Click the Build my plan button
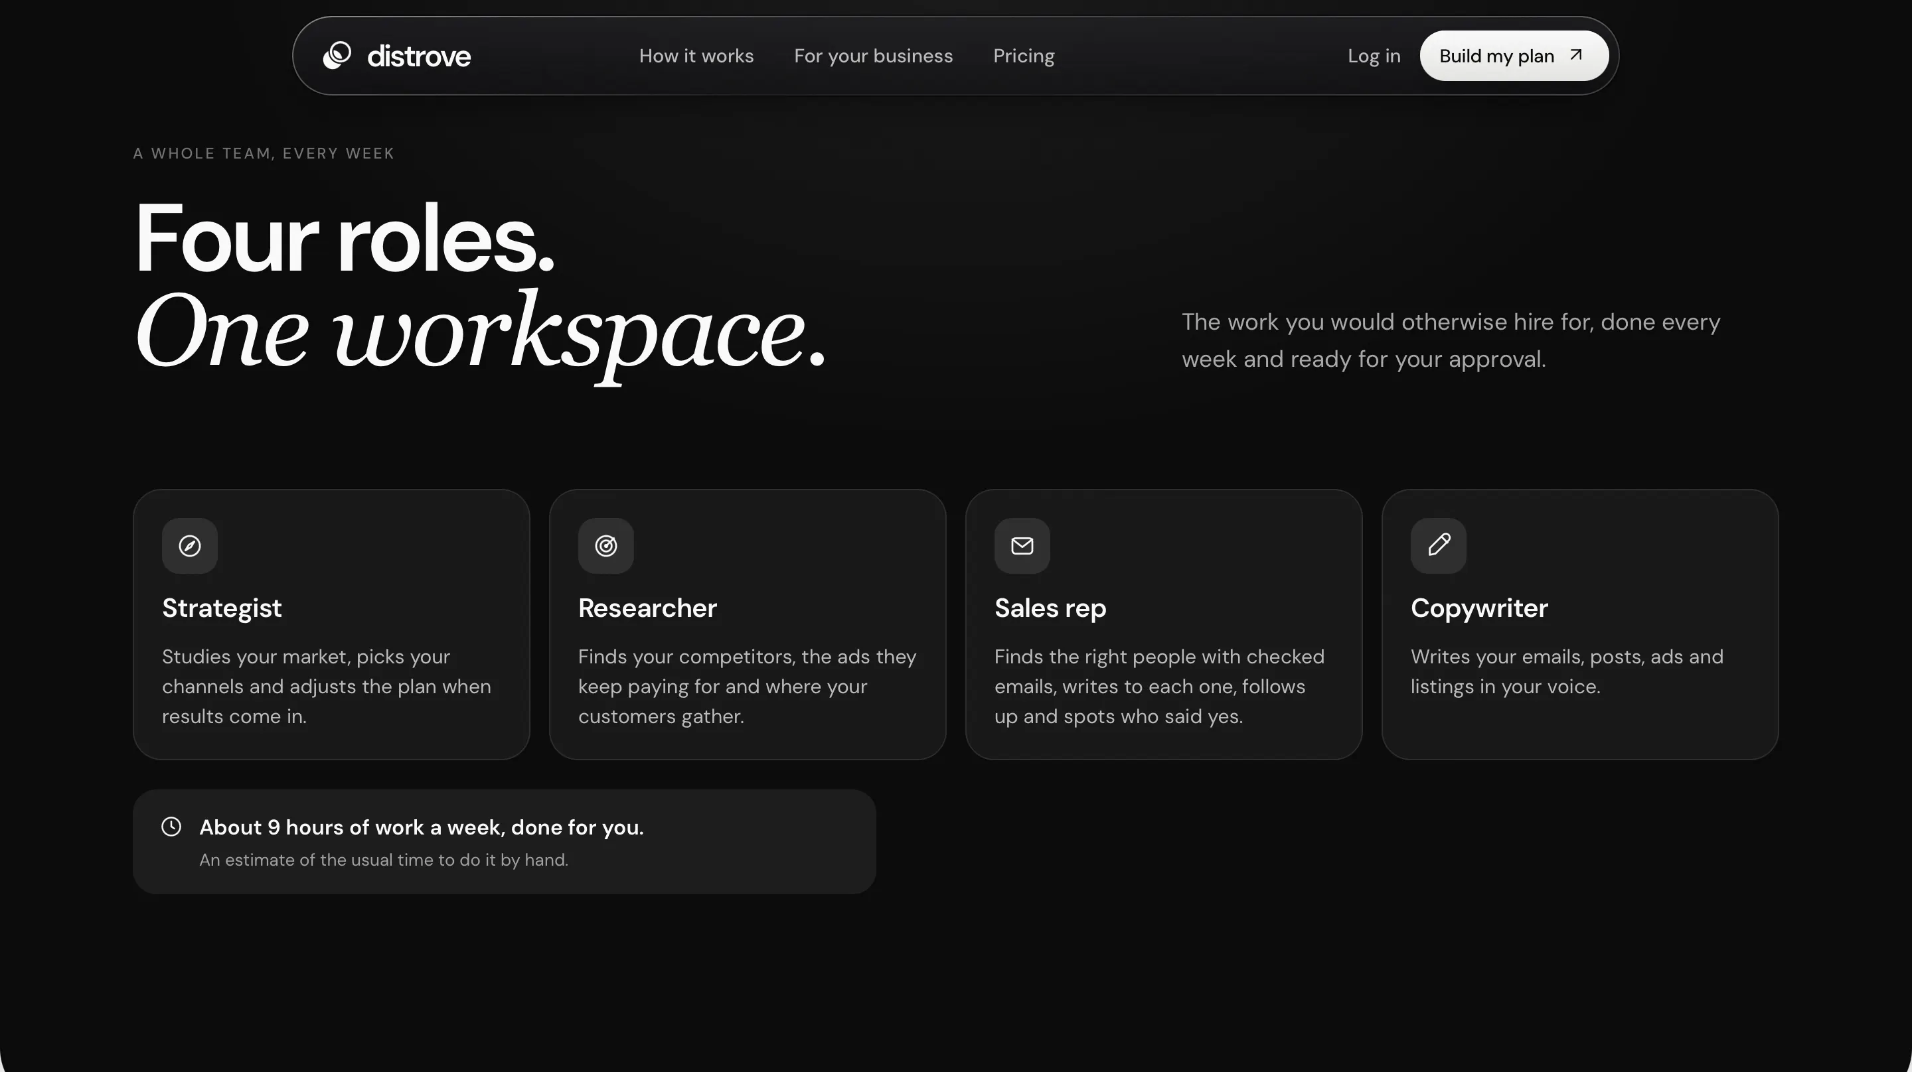The height and width of the screenshot is (1072, 1912). point(1514,56)
